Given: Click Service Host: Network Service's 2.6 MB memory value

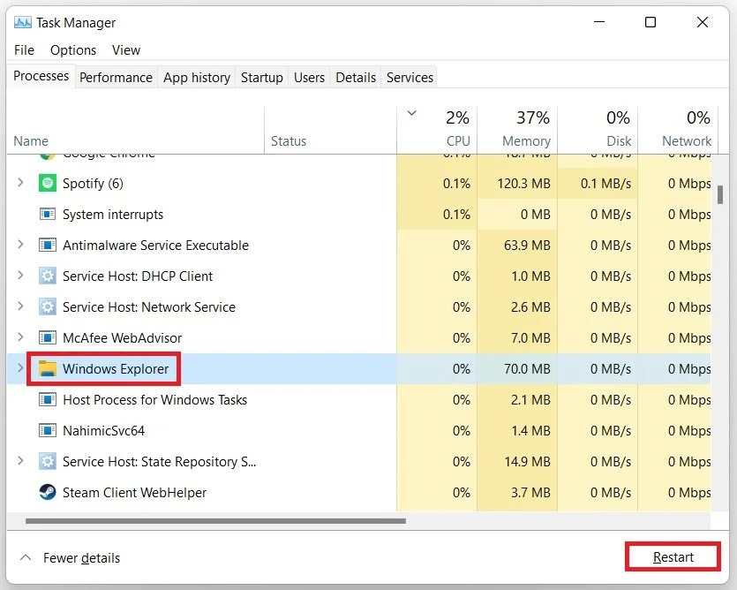Looking at the screenshot, I should point(530,307).
